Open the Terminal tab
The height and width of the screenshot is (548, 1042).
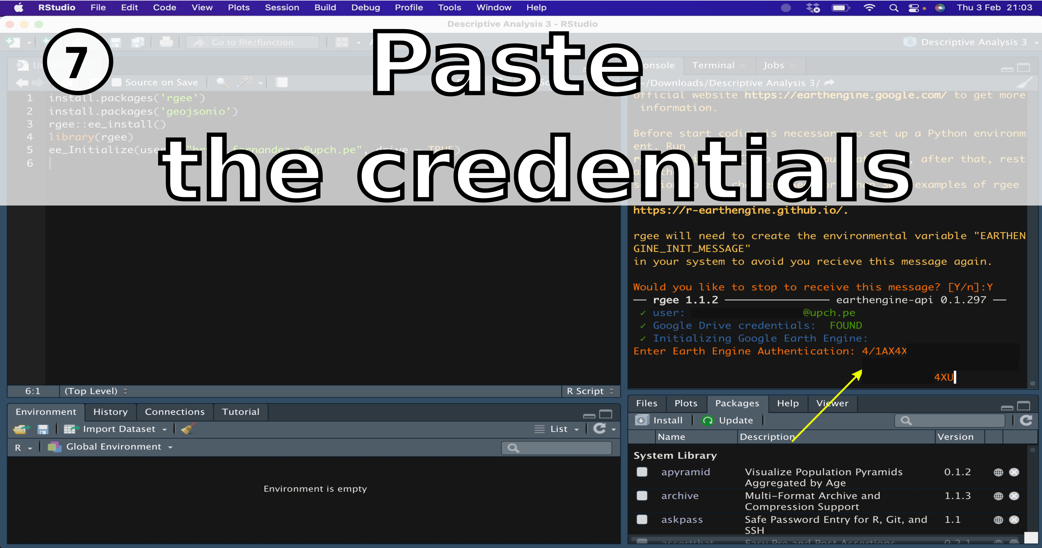pos(713,66)
